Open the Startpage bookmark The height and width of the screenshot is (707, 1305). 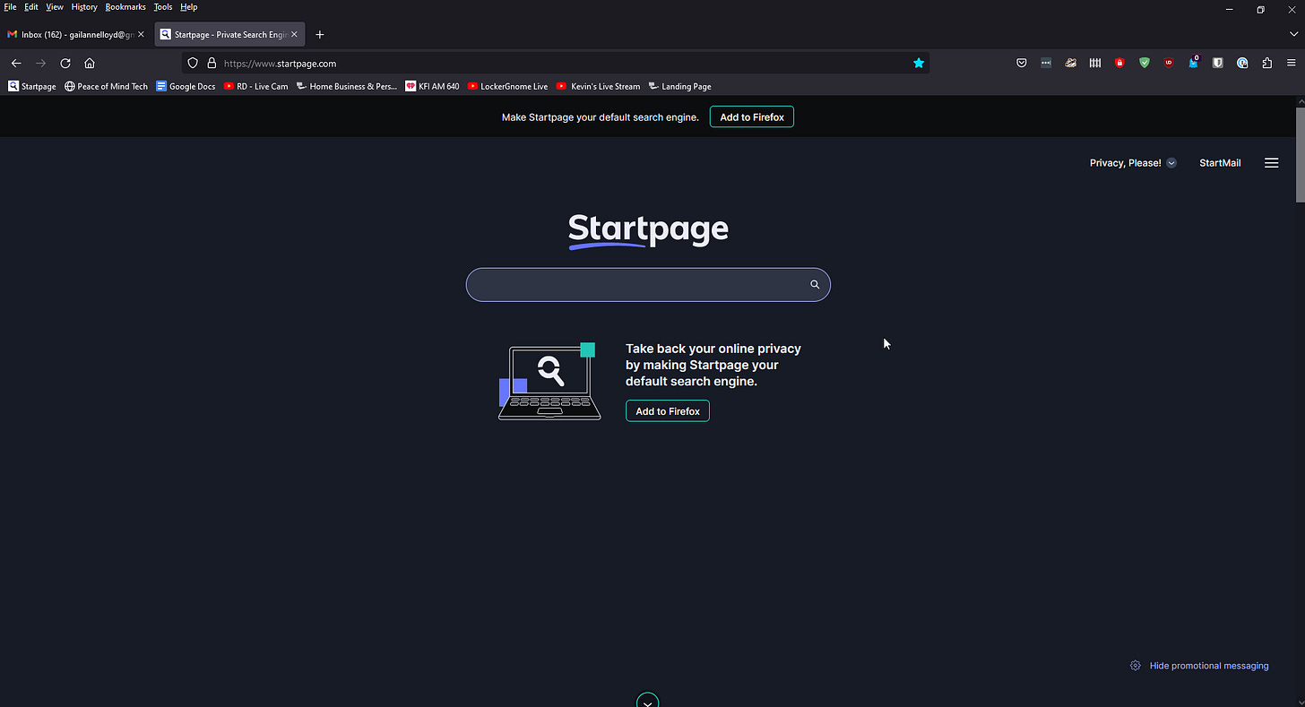point(32,87)
